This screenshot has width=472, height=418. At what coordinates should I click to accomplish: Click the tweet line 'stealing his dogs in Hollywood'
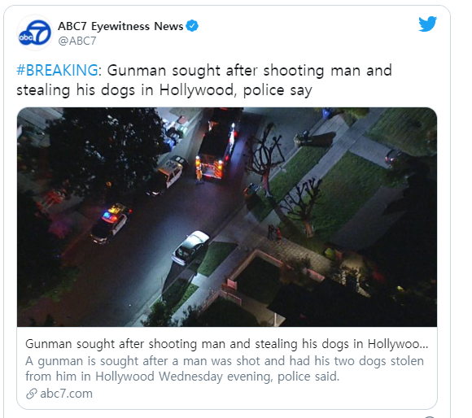pyautogui.click(x=125, y=90)
